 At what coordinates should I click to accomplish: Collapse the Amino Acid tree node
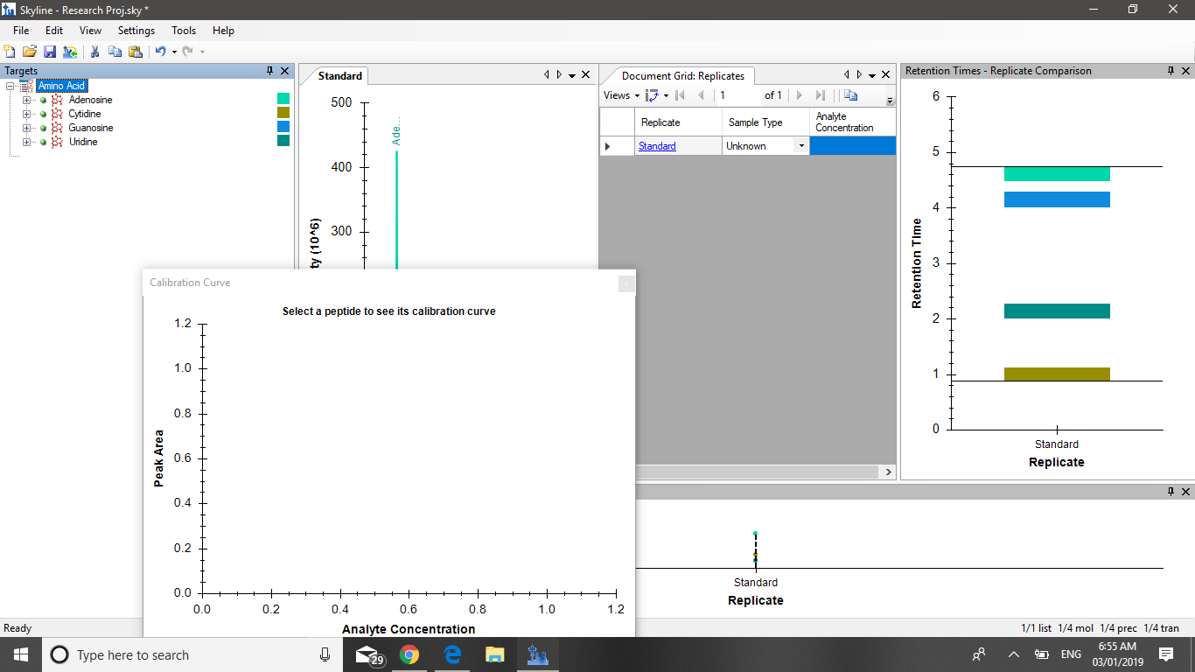click(x=10, y=86)
